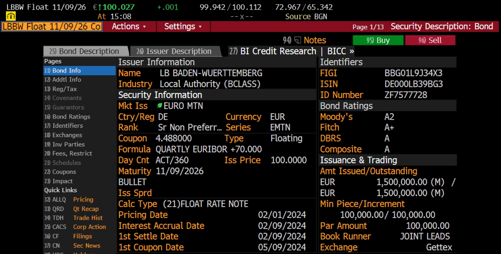The image size is (501, 254).
Task: Click the Series value EMTN
Action: coord(280,127)
